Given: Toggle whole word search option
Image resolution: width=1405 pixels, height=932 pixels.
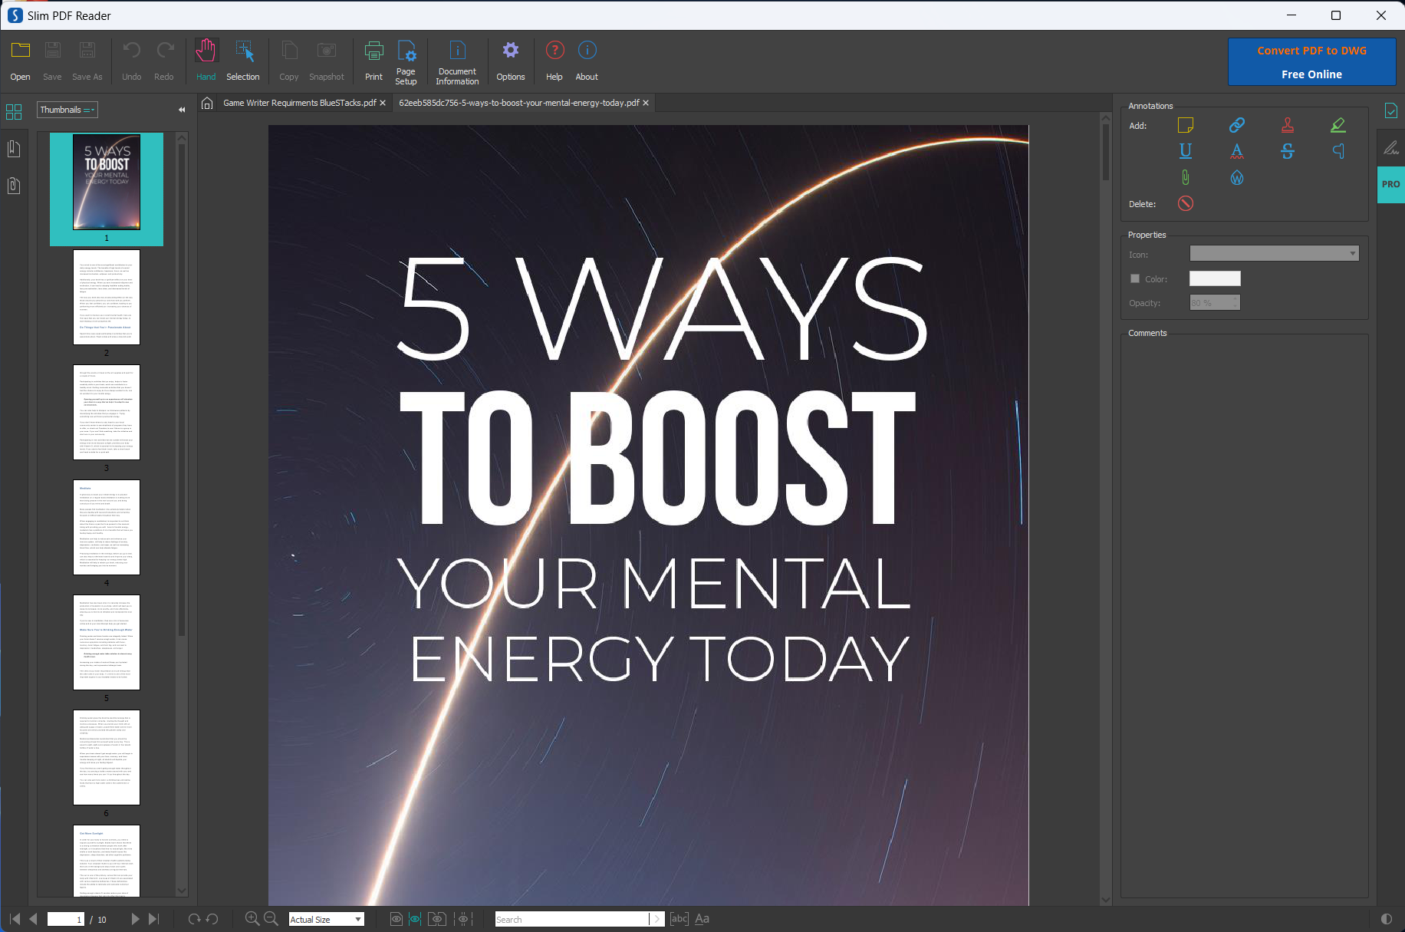Looking at the screenshot, I should pos(679,919).
